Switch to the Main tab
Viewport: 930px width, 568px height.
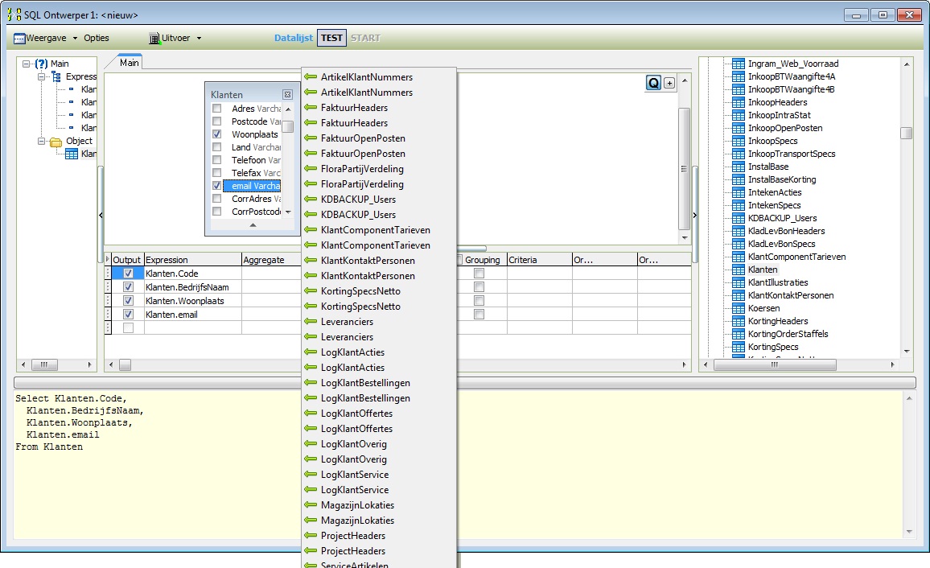129,63
